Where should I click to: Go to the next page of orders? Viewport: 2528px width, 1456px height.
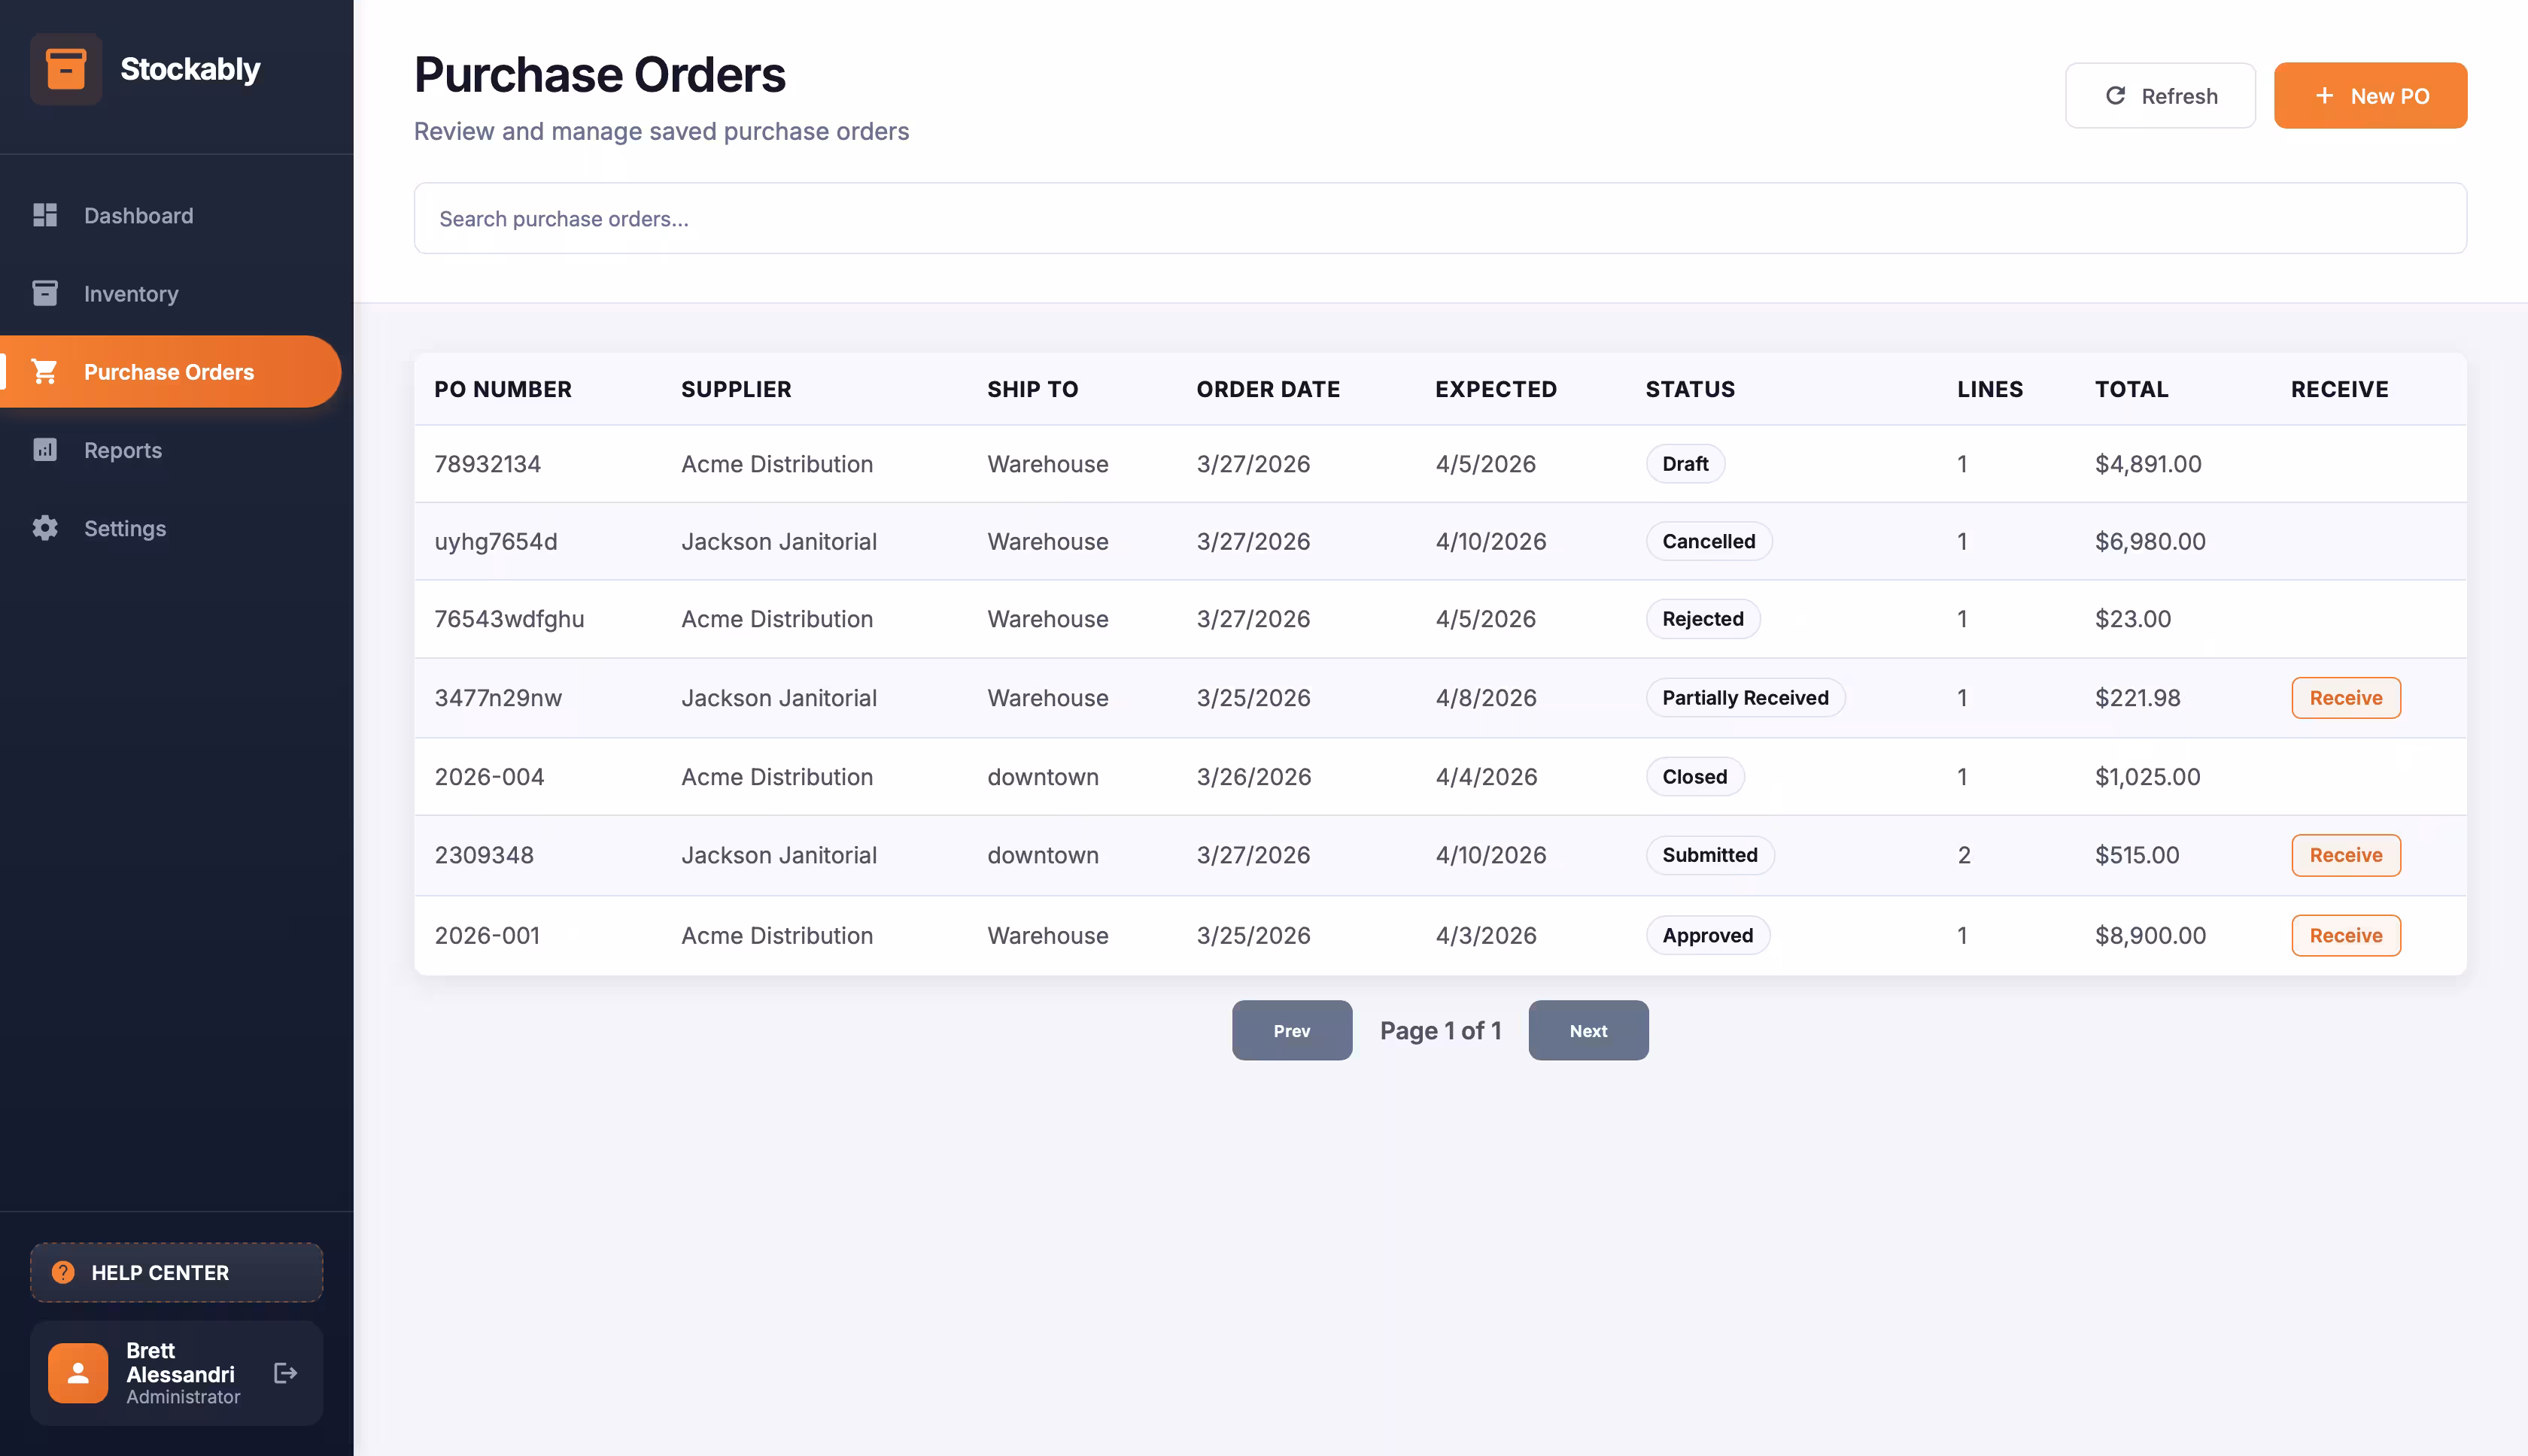1588,1030
